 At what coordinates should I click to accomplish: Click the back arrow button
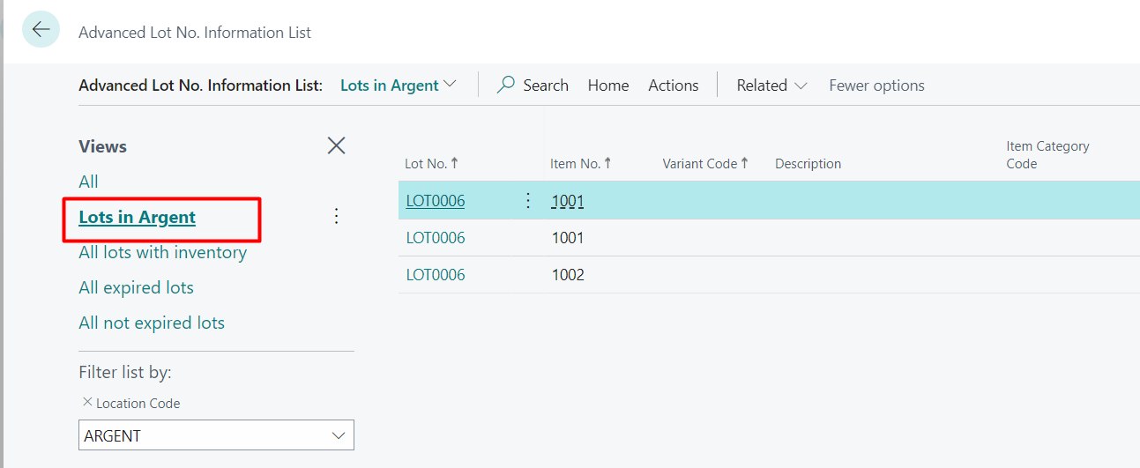click(41, 30)
